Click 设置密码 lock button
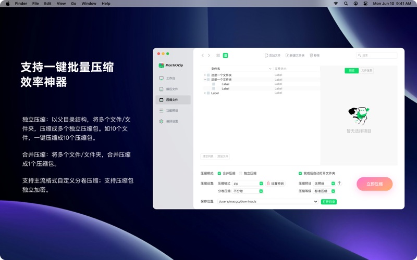This screenshot has width=417, height=260. coord(275,184)
